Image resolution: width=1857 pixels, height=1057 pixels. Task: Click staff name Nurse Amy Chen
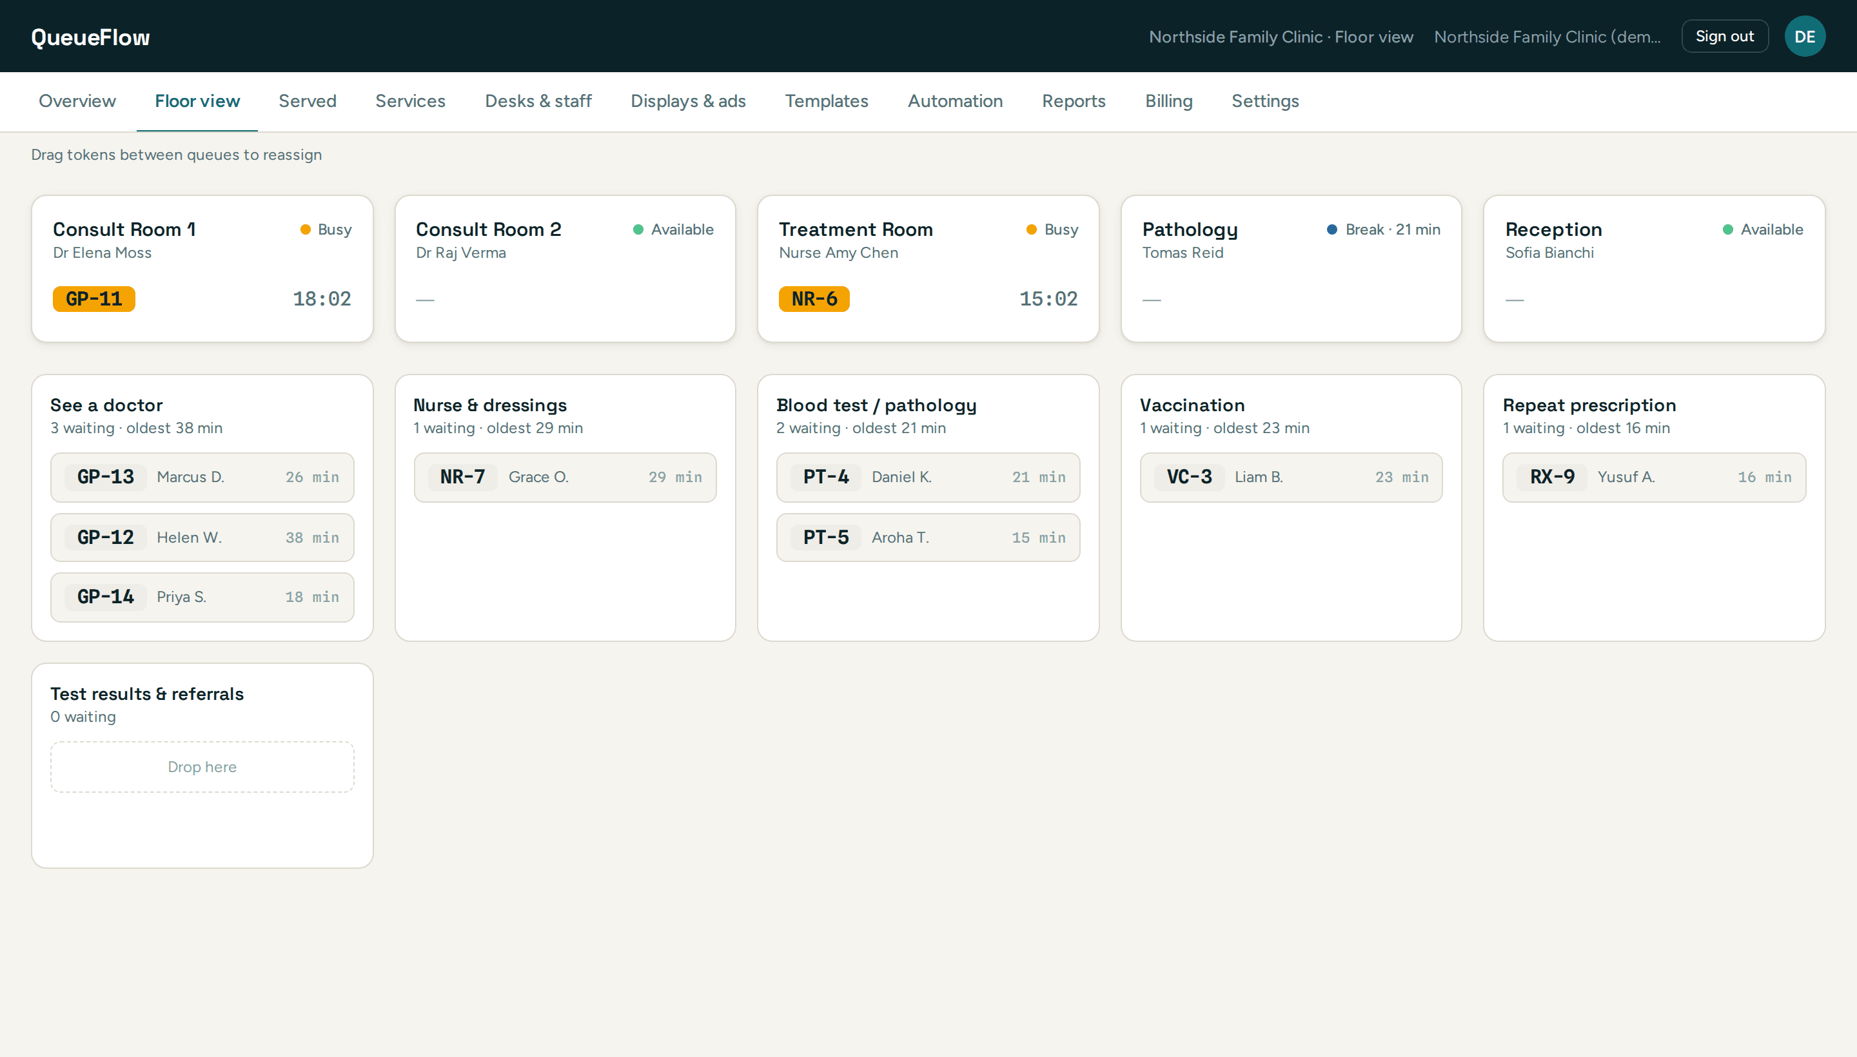tap(838, 253)
